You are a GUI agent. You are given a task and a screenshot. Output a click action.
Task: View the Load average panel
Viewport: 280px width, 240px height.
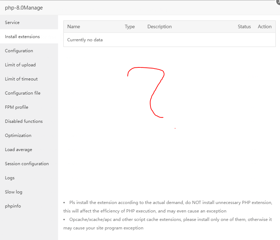18,150
